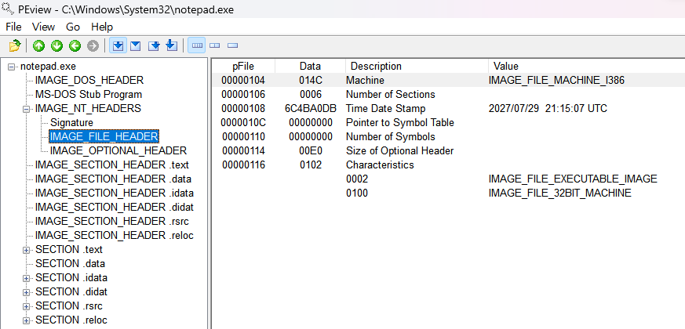685x329 pixels.
Task: Select the SECTION .rsrc tree label
Action: coord(69,305)
